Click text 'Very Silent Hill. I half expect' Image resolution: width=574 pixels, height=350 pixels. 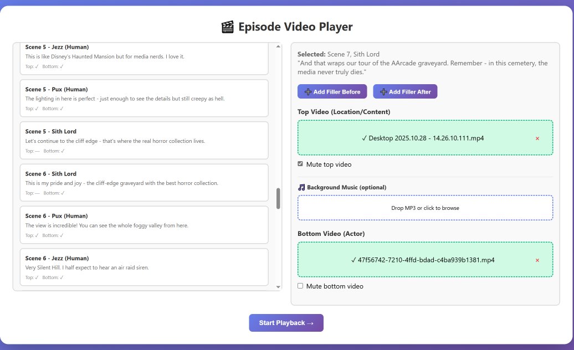coord(87,267)
